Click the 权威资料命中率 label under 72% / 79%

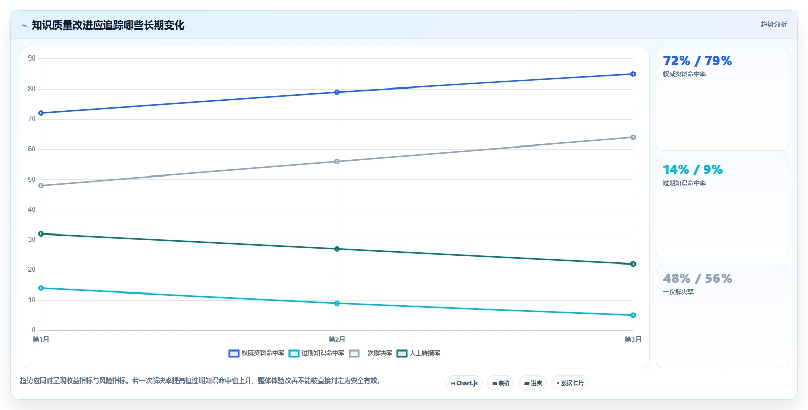pyautogui.click(x=684, y=74)
